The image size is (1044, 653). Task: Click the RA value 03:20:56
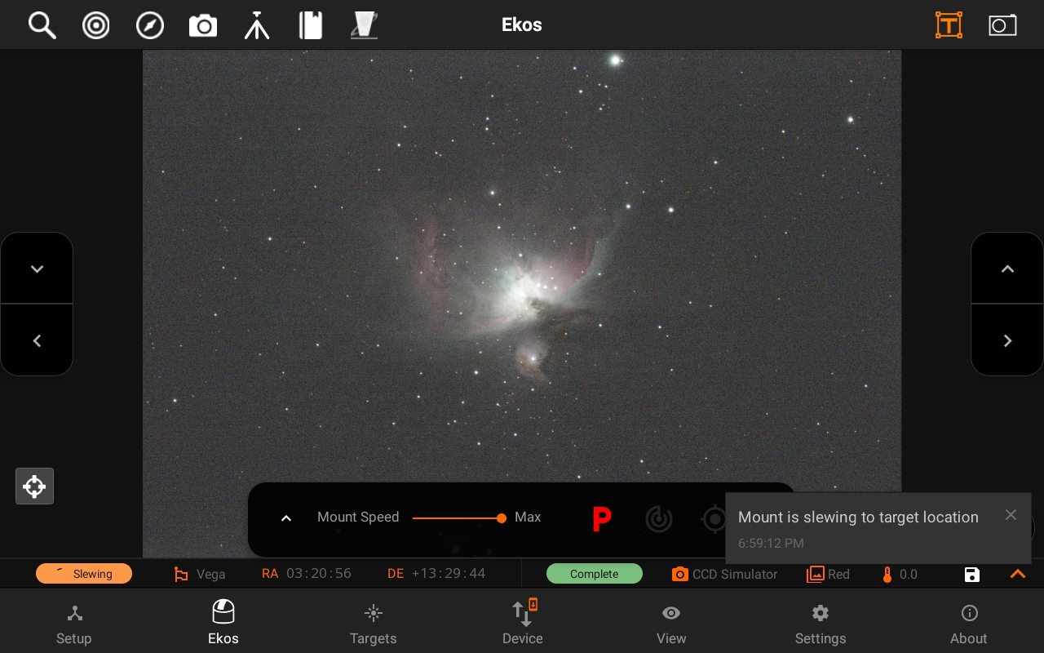319,573
